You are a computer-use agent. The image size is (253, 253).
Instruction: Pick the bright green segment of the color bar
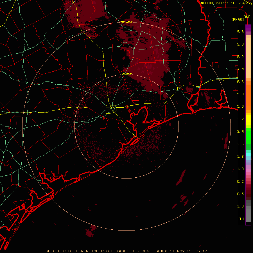(x=248, y=136)
